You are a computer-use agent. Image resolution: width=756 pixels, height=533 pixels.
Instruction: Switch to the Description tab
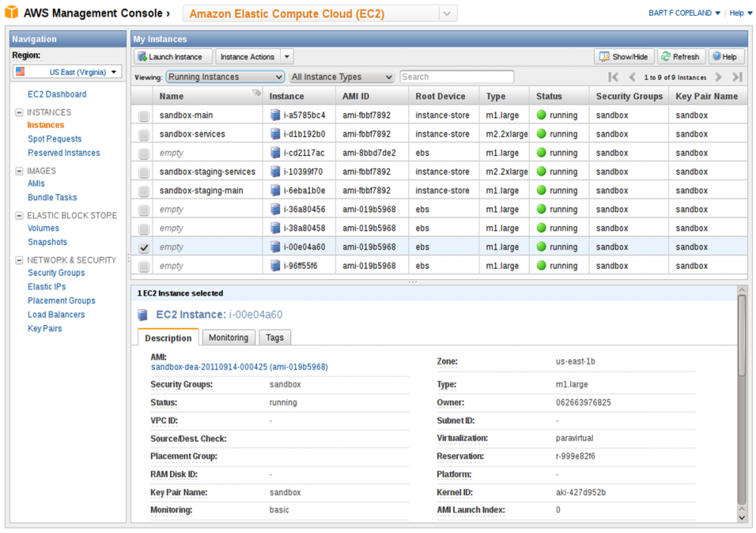tap(169, 338)
